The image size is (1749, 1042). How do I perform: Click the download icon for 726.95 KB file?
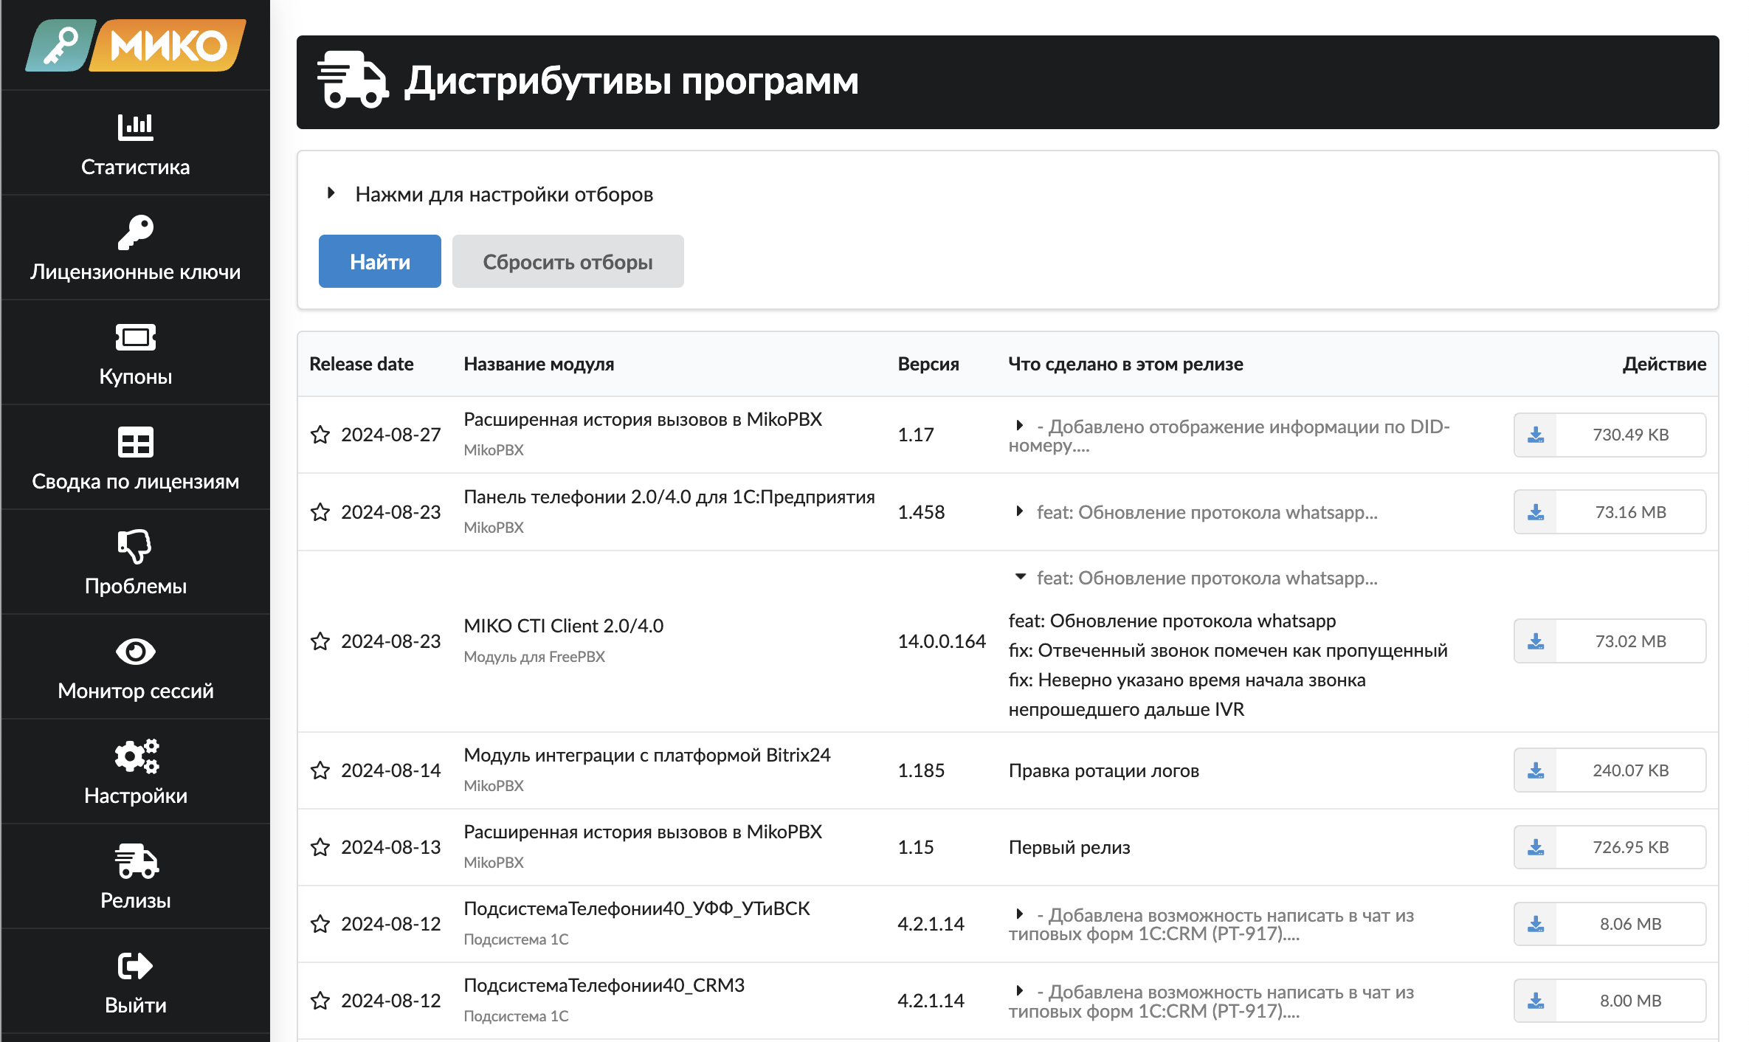1536,847
